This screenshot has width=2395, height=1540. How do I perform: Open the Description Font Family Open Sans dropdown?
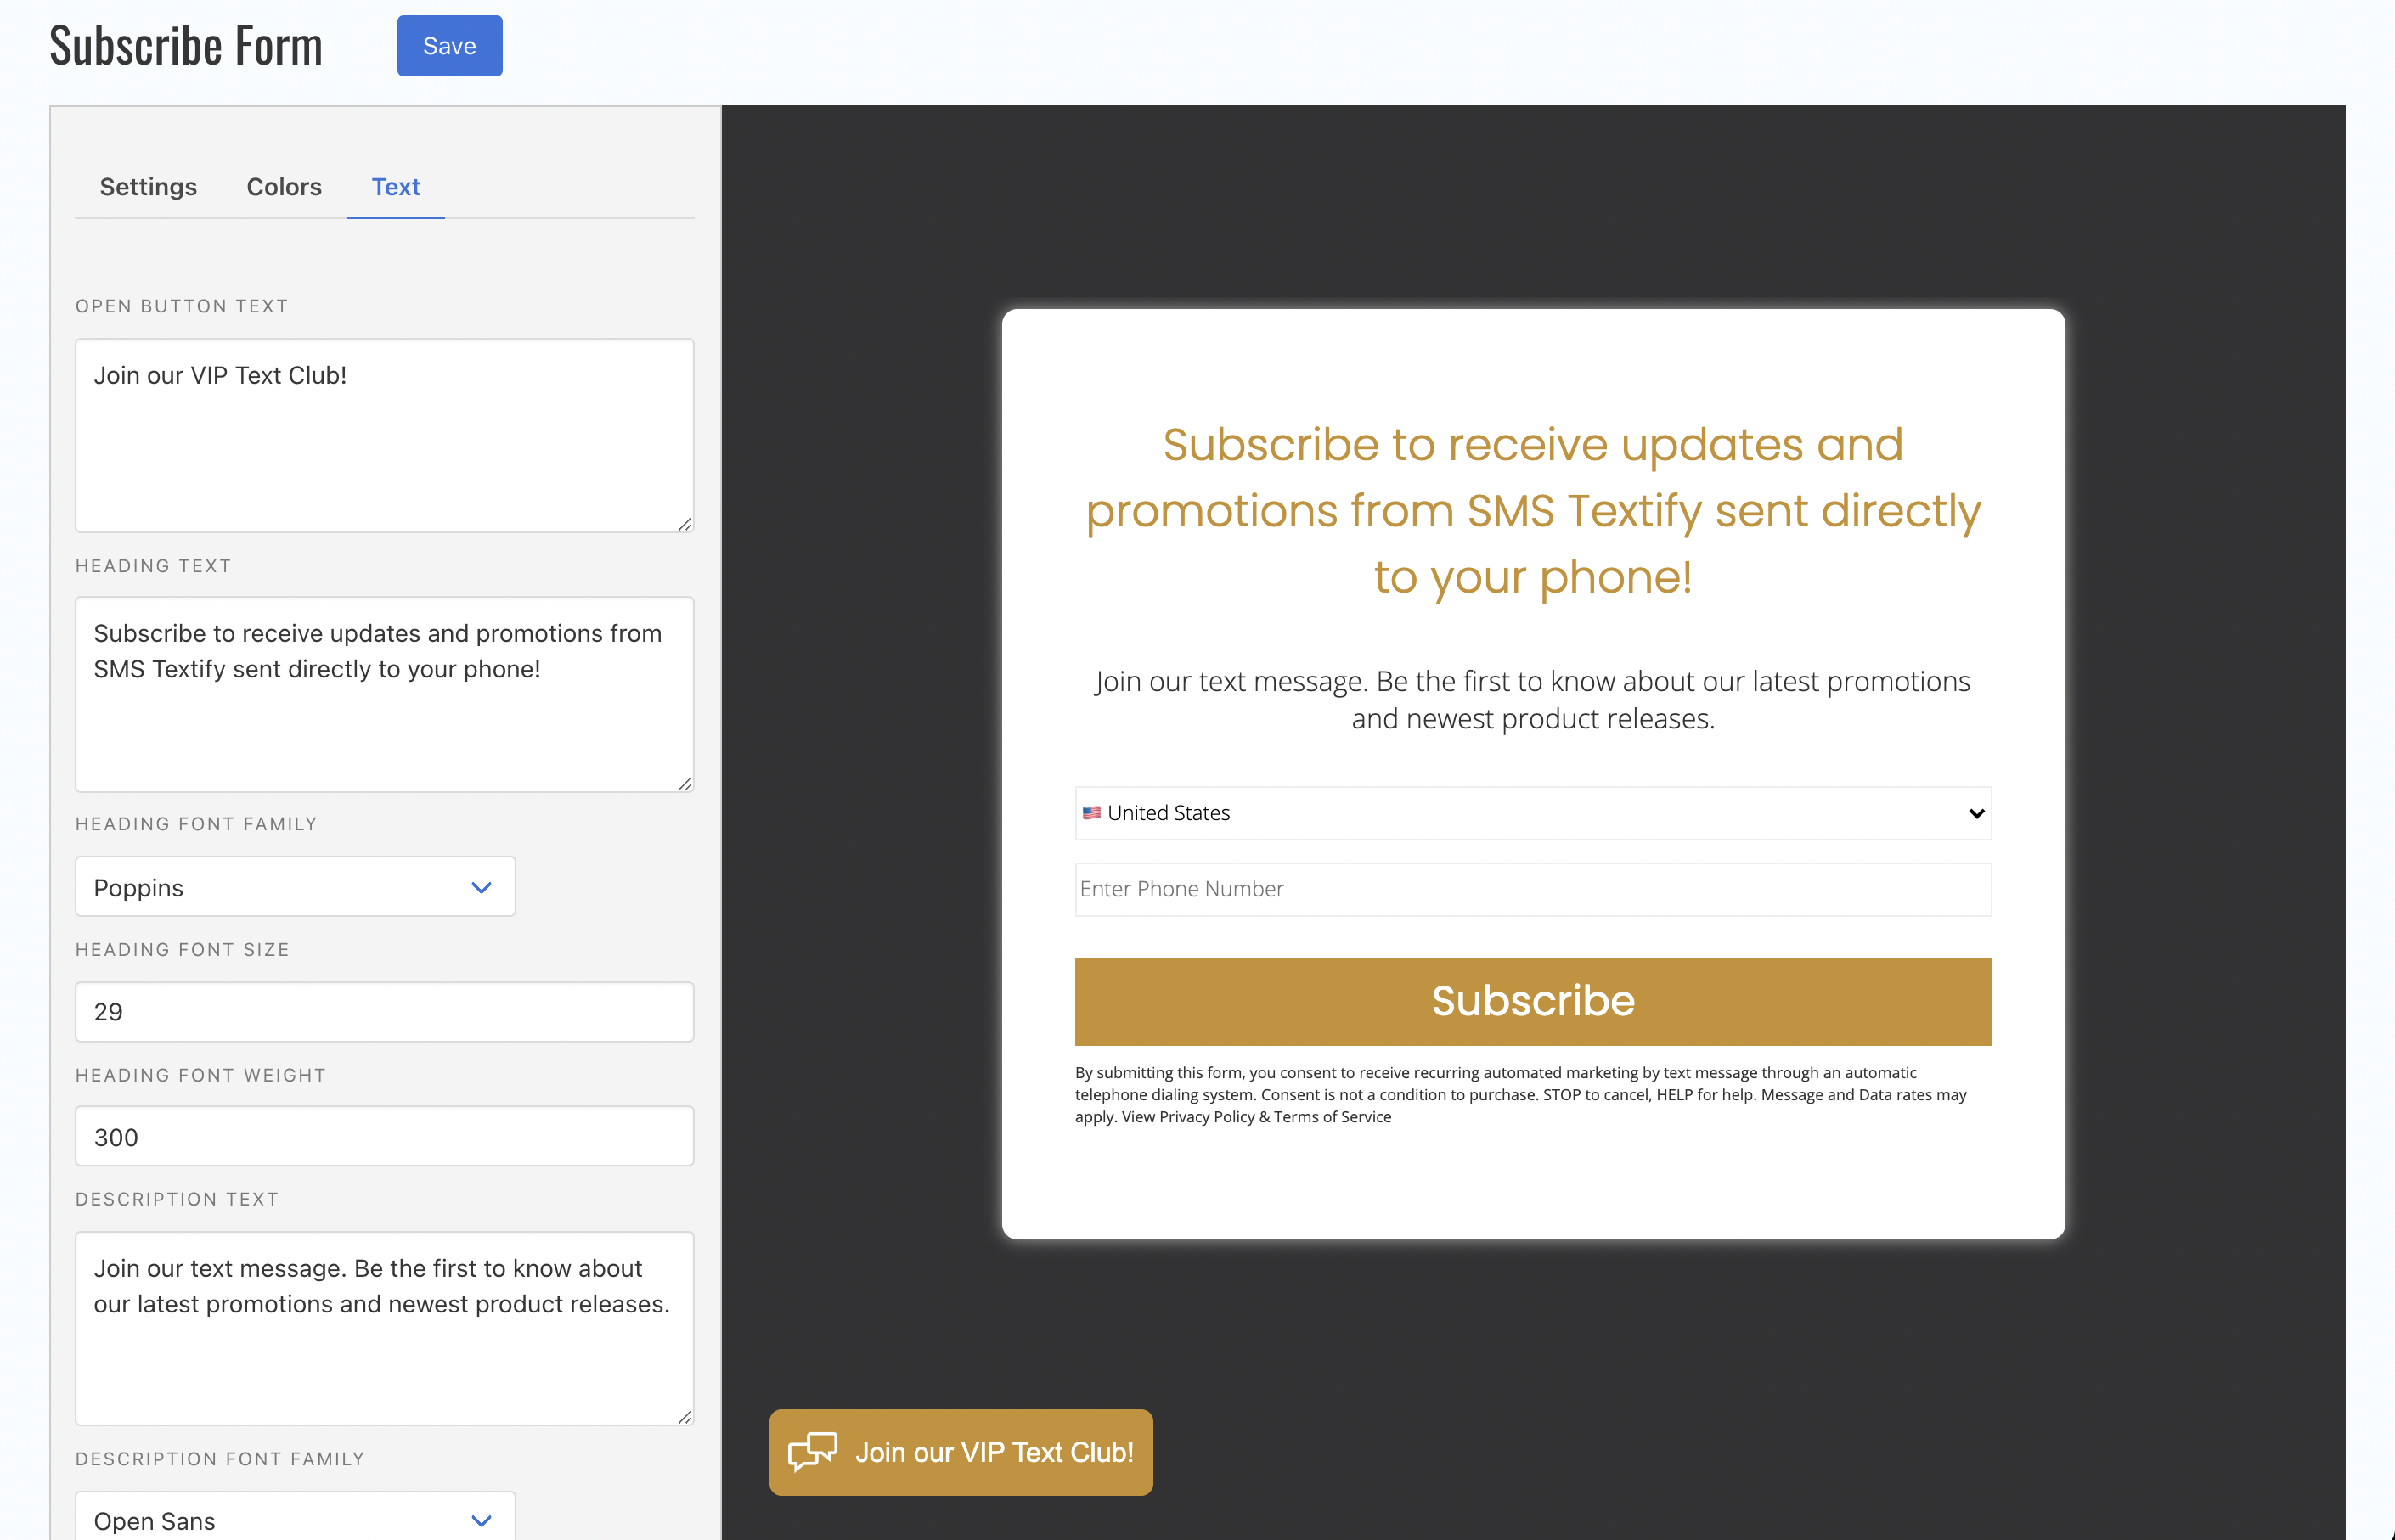pos(295,1518)
